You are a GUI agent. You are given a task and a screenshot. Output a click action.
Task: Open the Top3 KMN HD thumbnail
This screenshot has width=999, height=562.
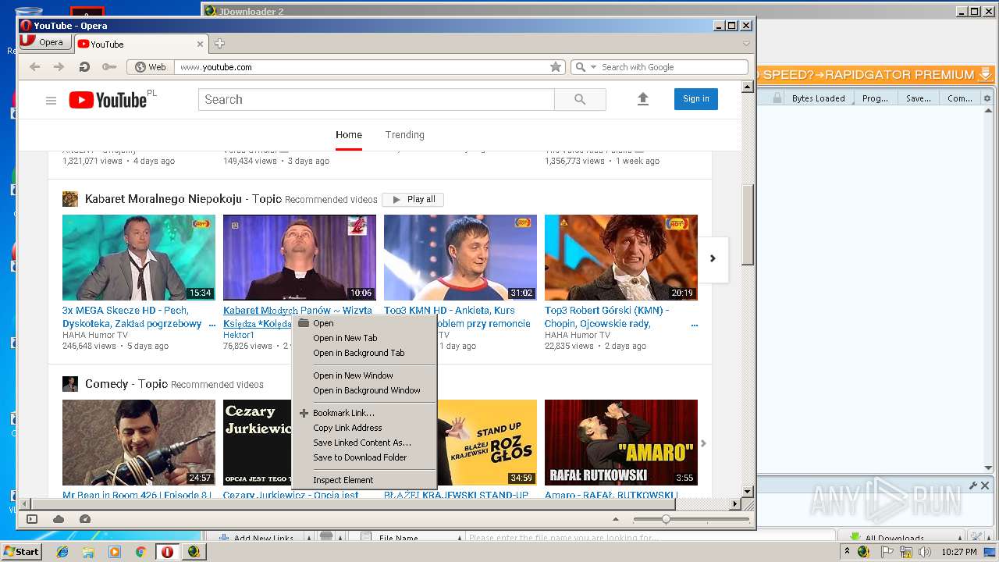[x=460, y=258]
